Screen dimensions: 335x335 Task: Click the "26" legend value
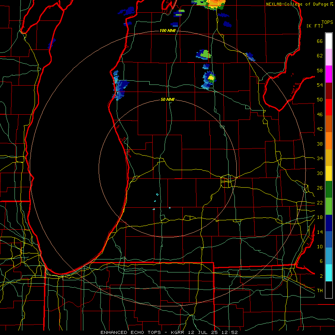(x=320, y=188)
